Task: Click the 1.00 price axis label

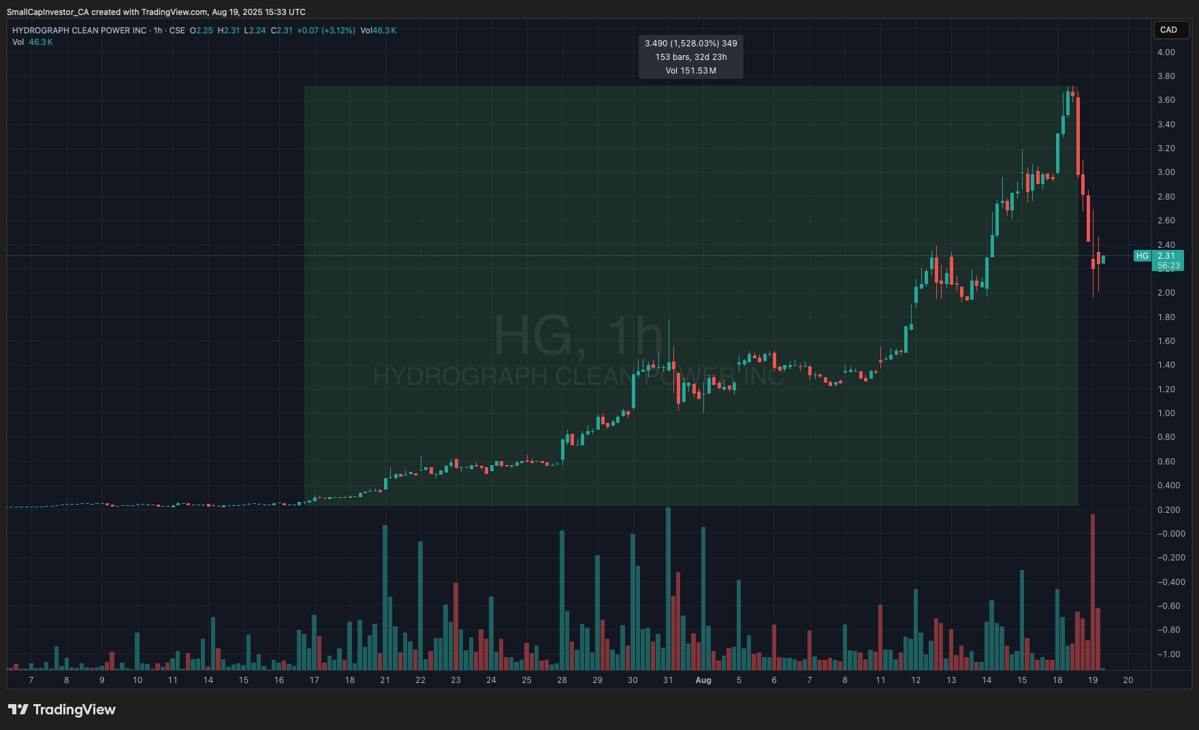Action: tap(1166, 413)
